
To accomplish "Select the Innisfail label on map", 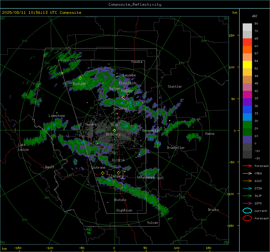I will (x=121, y=108).
